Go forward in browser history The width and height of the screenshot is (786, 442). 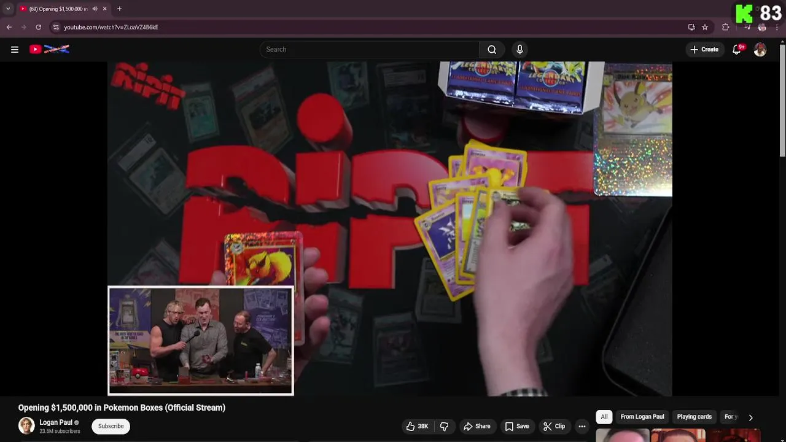pyautogui.click(x=23, y=27)
